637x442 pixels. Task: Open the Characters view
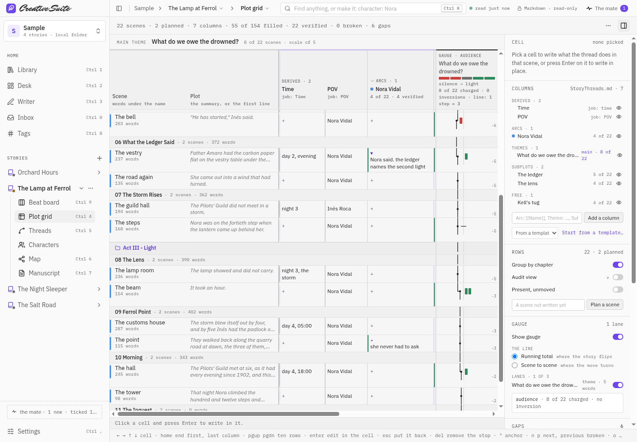pyautogui.click(x=55, y=245)
